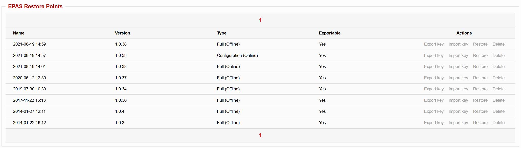
Task: Delete the 2014-01-22 16:12 restore point
Action: 499,123
